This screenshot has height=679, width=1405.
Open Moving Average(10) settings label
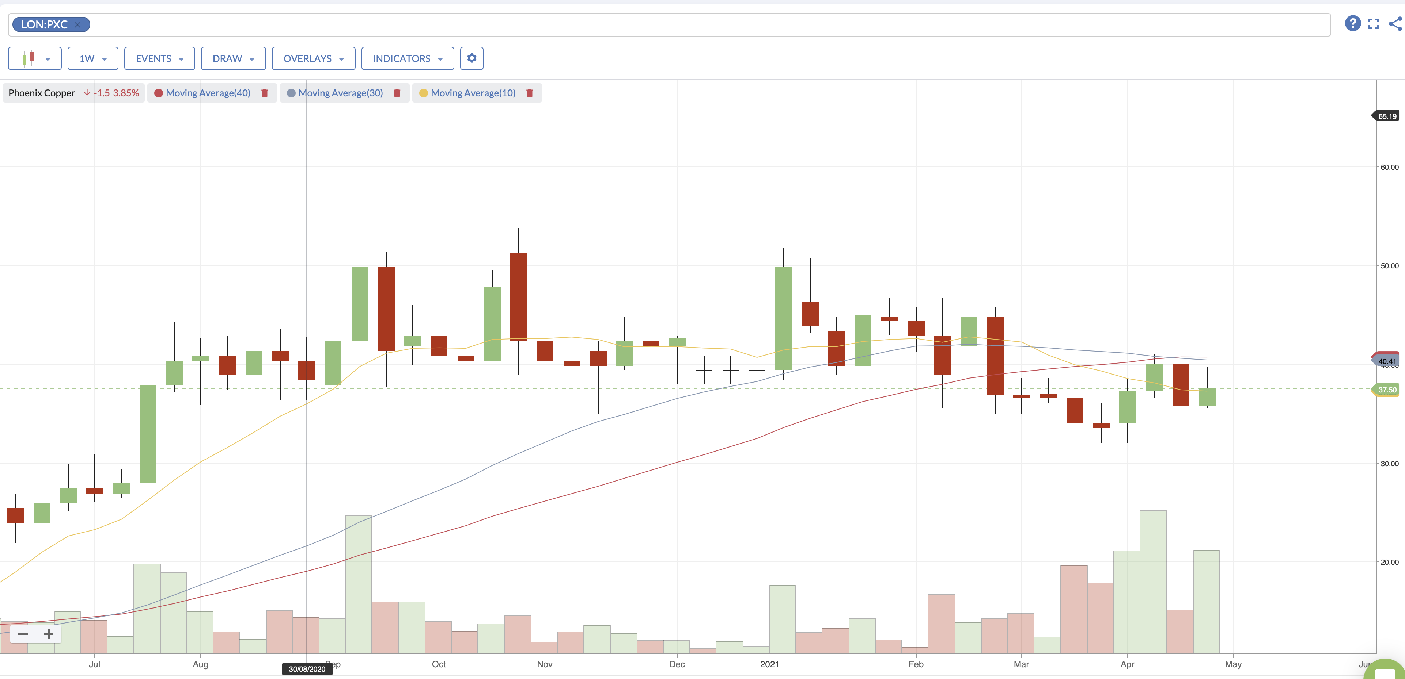(x=473, y=93)
